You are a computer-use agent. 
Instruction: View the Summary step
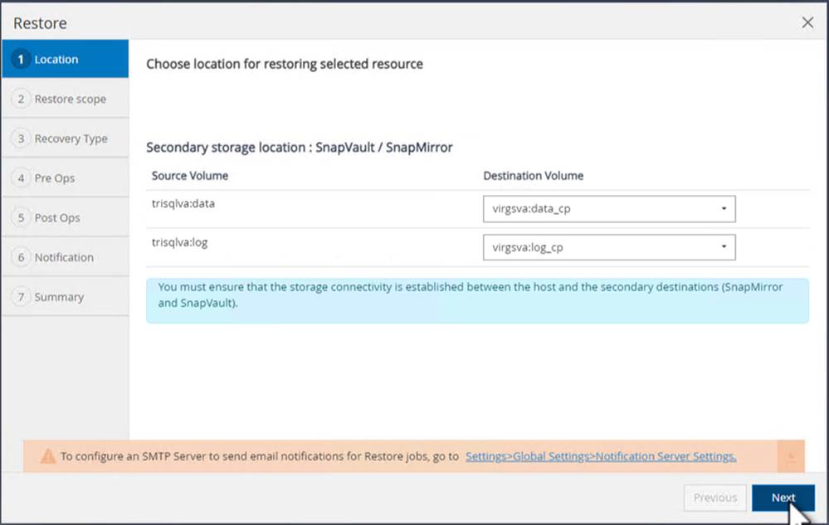[x=59, y=297]
